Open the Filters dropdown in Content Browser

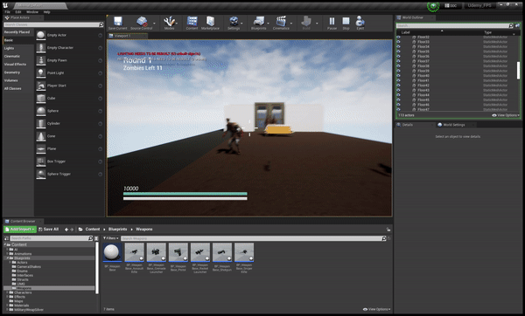[x=111, y=238]
